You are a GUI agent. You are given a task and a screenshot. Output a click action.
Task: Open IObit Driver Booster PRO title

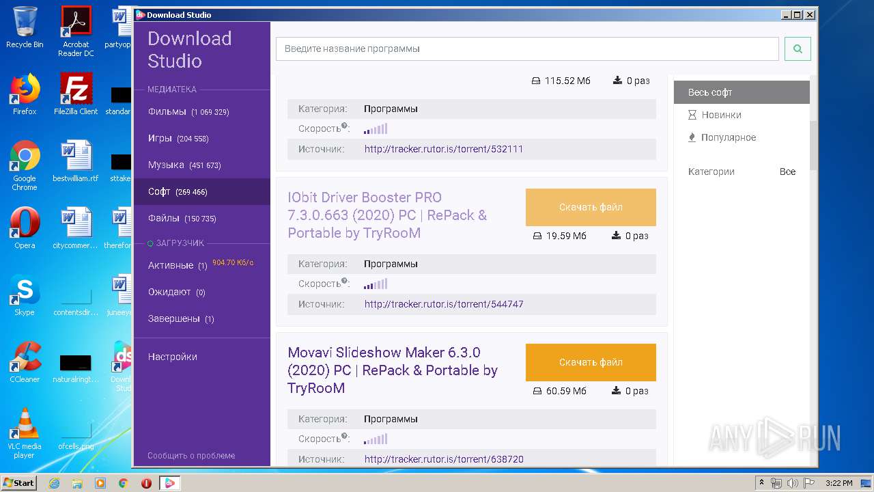point(388,215)
